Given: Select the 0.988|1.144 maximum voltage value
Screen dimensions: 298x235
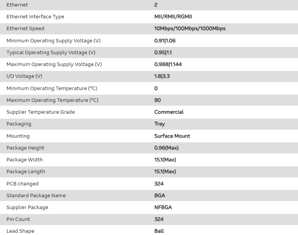Looking at the screenshot, I should pos(168,64).
